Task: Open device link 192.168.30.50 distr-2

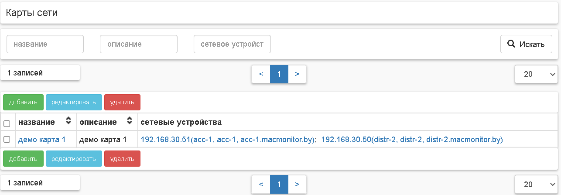Action: tap(412, 140)
